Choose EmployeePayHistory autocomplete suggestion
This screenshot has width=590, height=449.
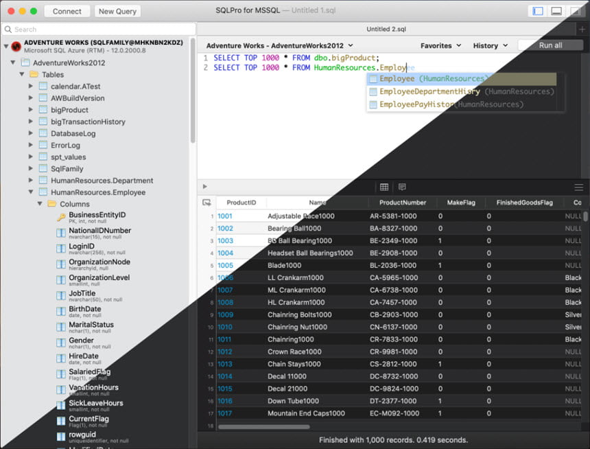pyautogui.click(x=461, y=104)
